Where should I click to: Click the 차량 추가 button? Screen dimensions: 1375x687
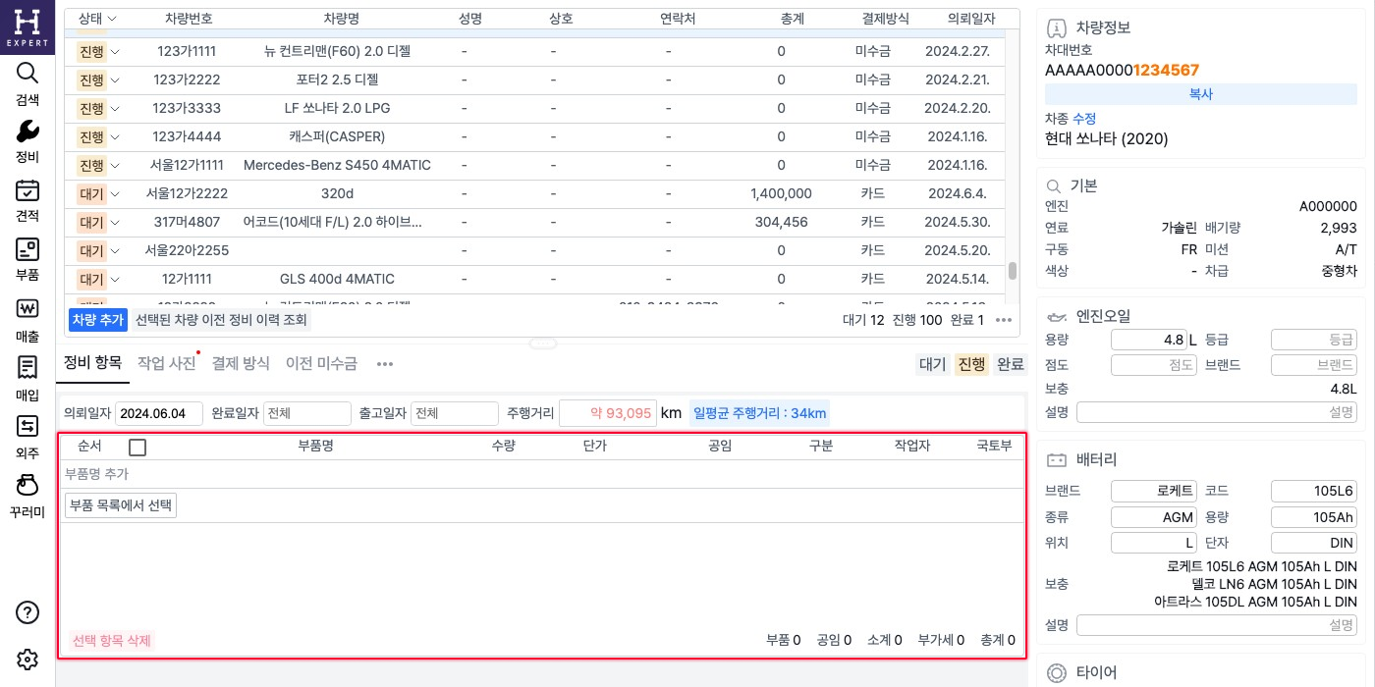[x=97, y=320]
